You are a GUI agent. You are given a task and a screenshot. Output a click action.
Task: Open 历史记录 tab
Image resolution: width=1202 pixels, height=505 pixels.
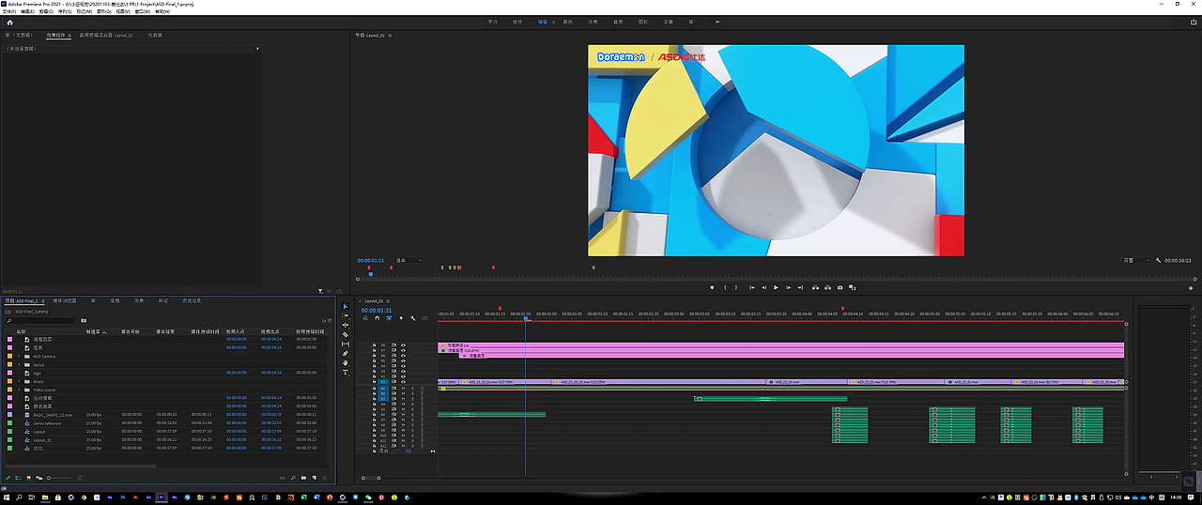(x=191, y=300)
